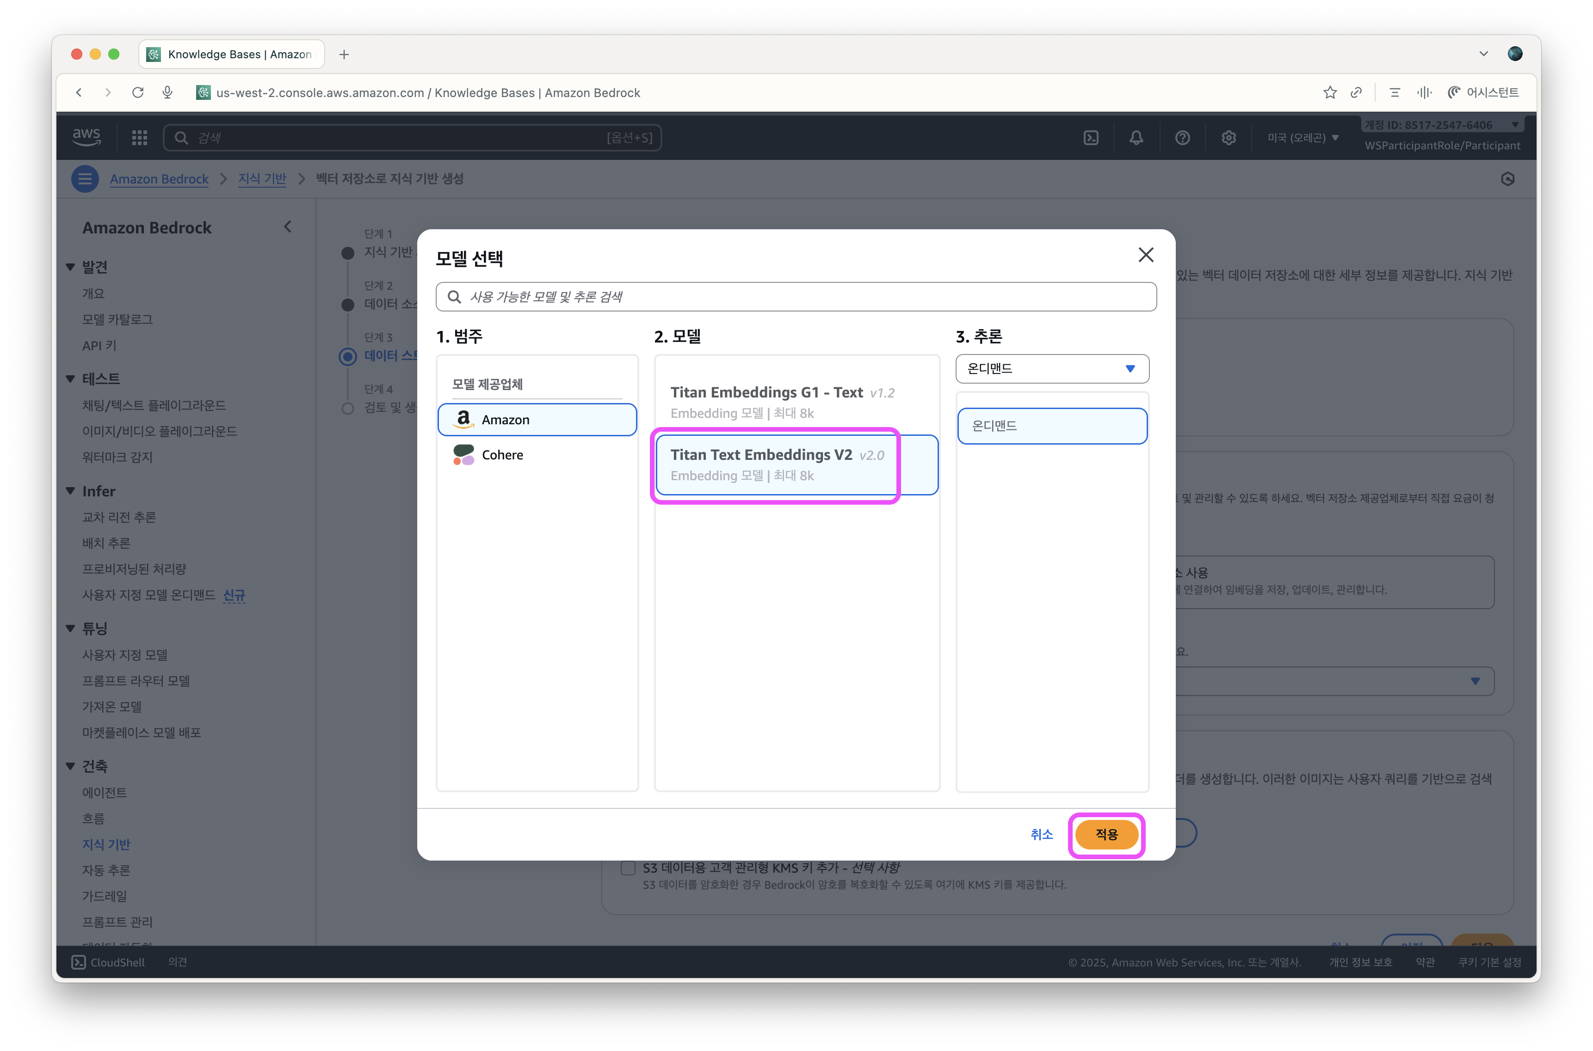The image size is (1593, 1051).
Task: Copy page link with the chain icon
Action: pyautogui.click(x=1356, y=92)
